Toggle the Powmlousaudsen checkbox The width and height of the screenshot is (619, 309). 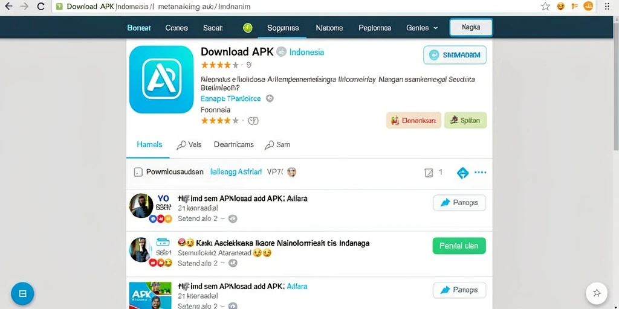pos(138,172)
